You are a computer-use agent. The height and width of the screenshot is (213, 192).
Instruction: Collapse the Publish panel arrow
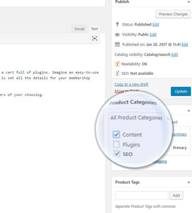click(189, 2)
